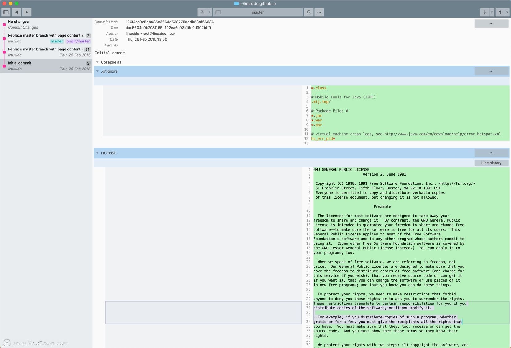
Task: Open the stash dropdown arrow
Action: click(x=209, y=12)
